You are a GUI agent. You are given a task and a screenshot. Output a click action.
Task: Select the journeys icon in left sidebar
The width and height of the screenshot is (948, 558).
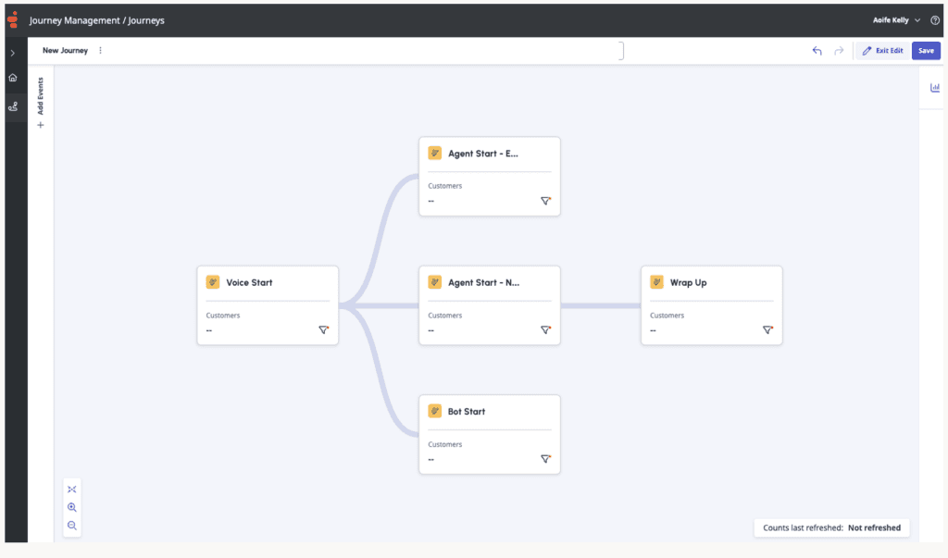[x=13, y=106]
